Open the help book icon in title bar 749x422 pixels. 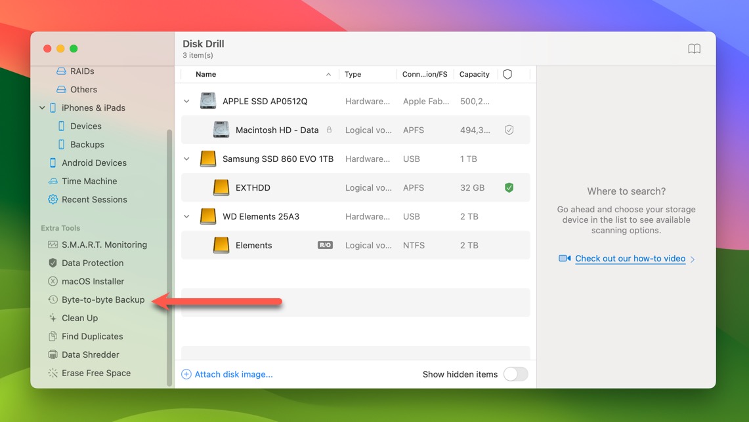(x=694, y=48)
